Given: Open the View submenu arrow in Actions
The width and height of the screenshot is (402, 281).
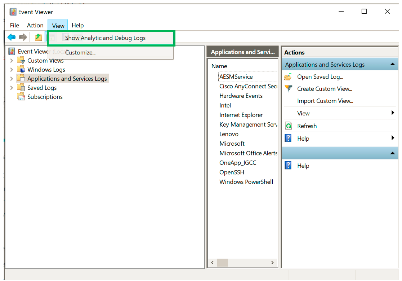Looking at the screenshot, I should coord(393,113).
